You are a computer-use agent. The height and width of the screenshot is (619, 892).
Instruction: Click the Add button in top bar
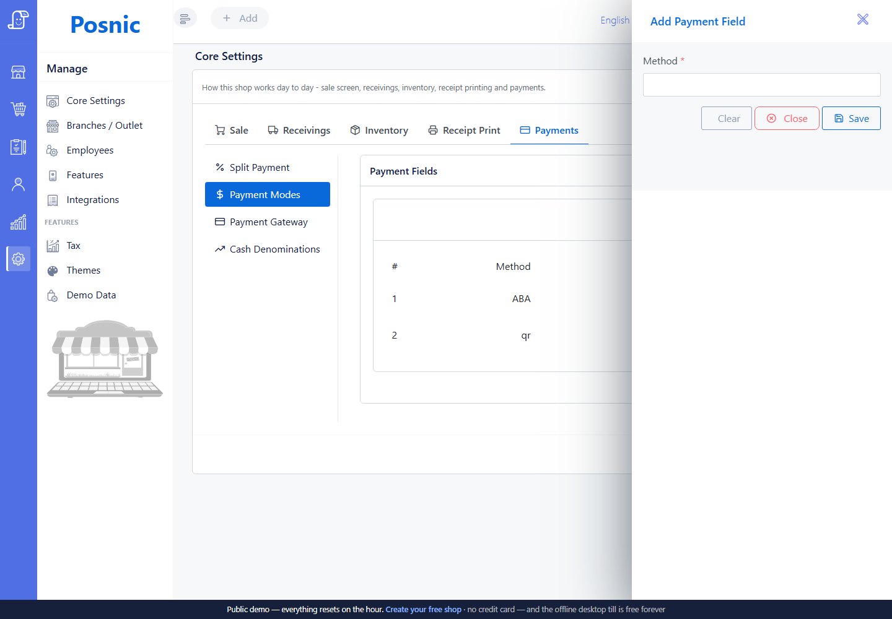(x=240, y=18)
